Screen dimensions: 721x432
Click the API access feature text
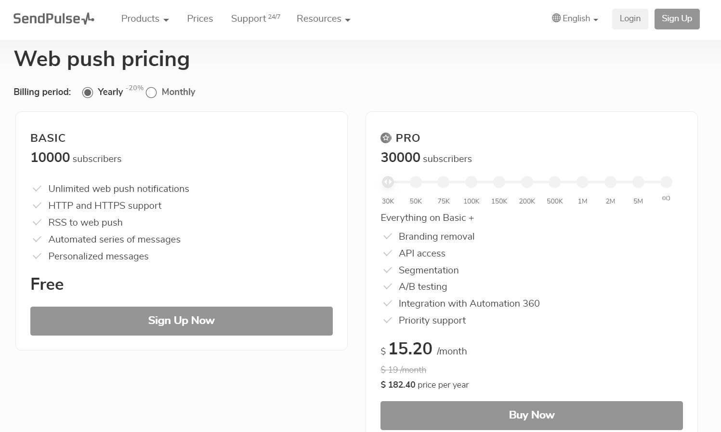422,253
